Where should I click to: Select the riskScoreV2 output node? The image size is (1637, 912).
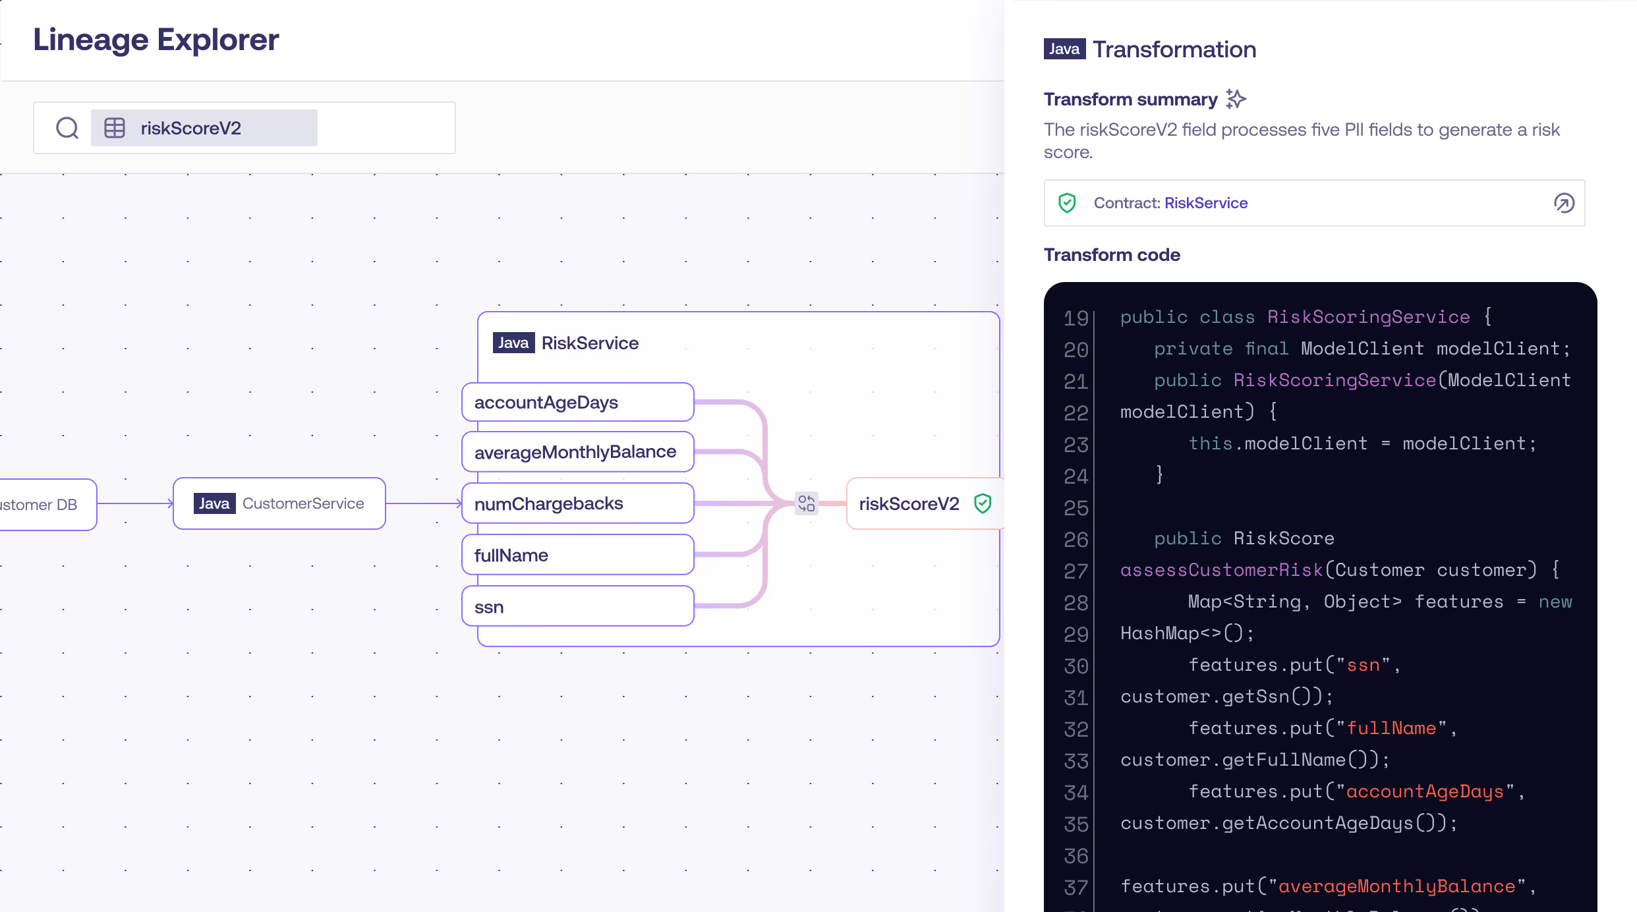pos(925,503)
